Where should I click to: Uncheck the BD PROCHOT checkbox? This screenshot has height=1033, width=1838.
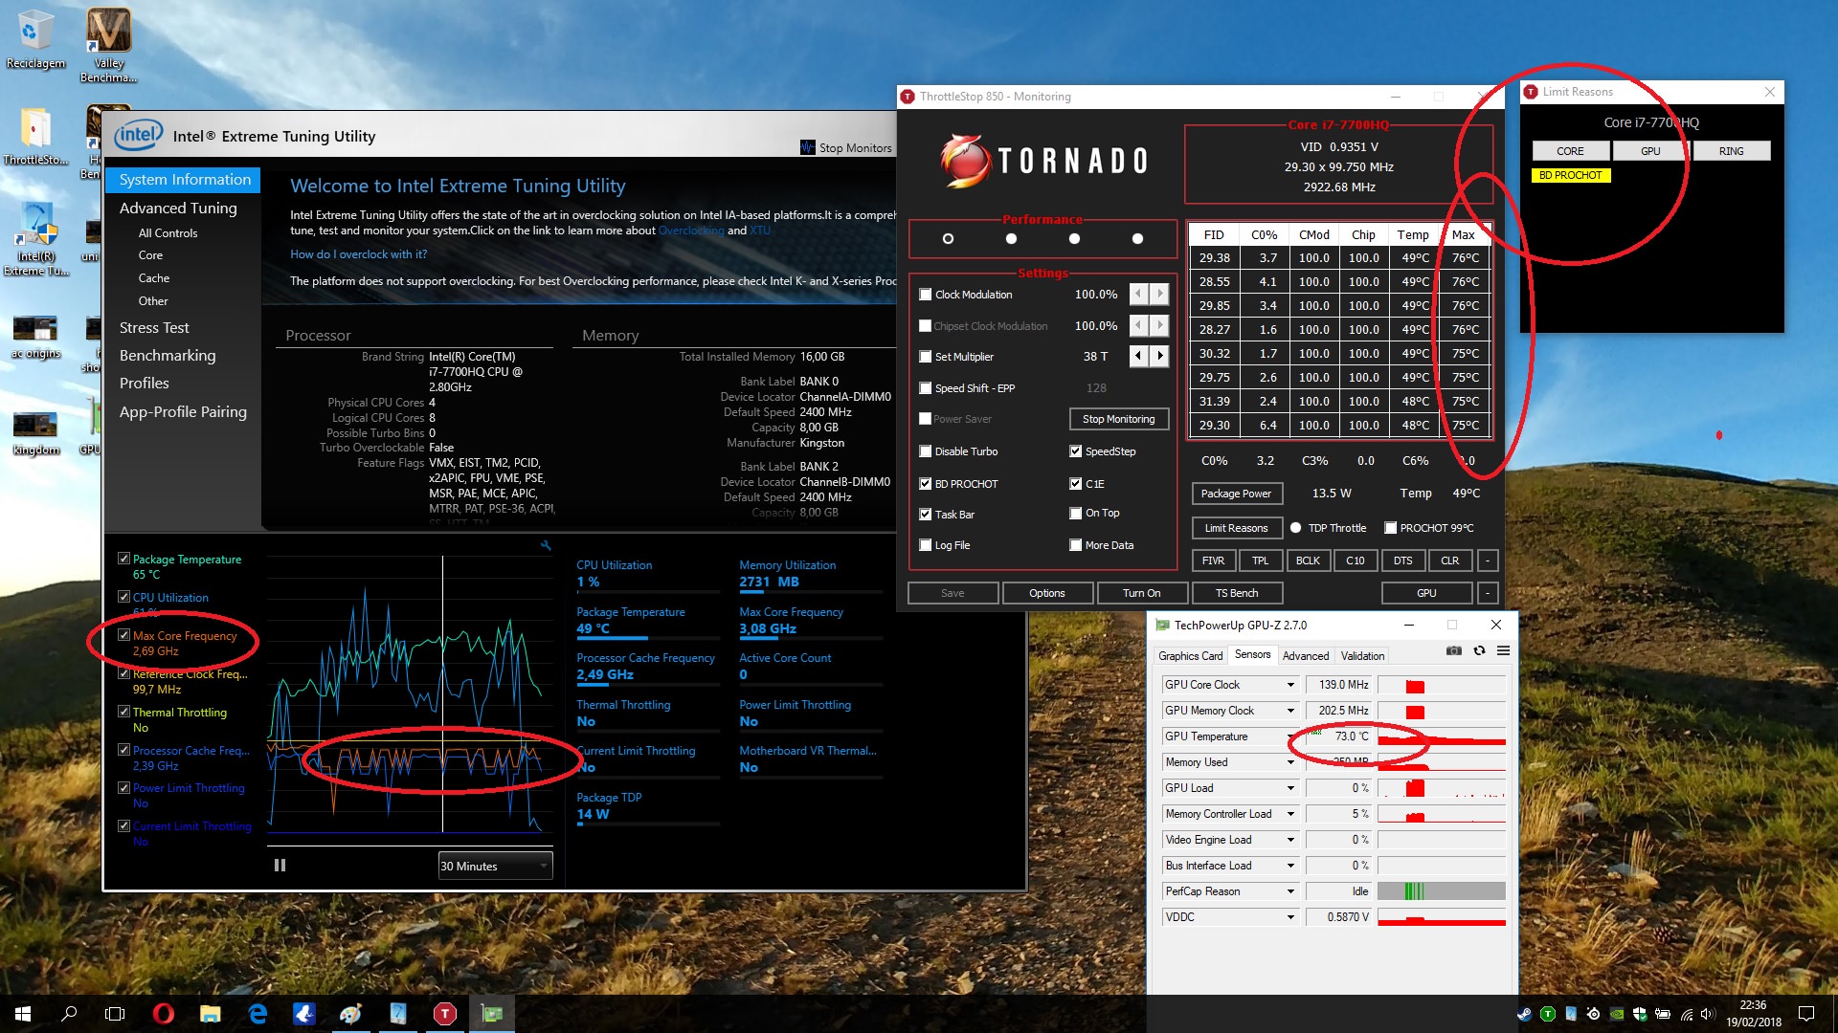pyautogui.click(x=925, y=483)
